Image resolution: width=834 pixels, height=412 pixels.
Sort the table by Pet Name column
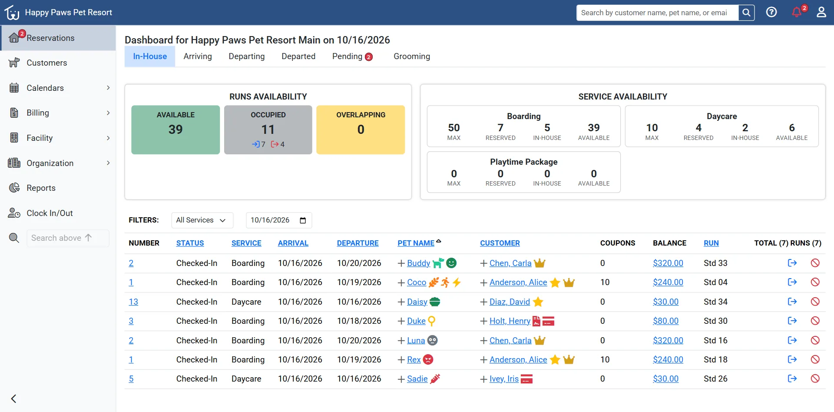click(416, 243)
